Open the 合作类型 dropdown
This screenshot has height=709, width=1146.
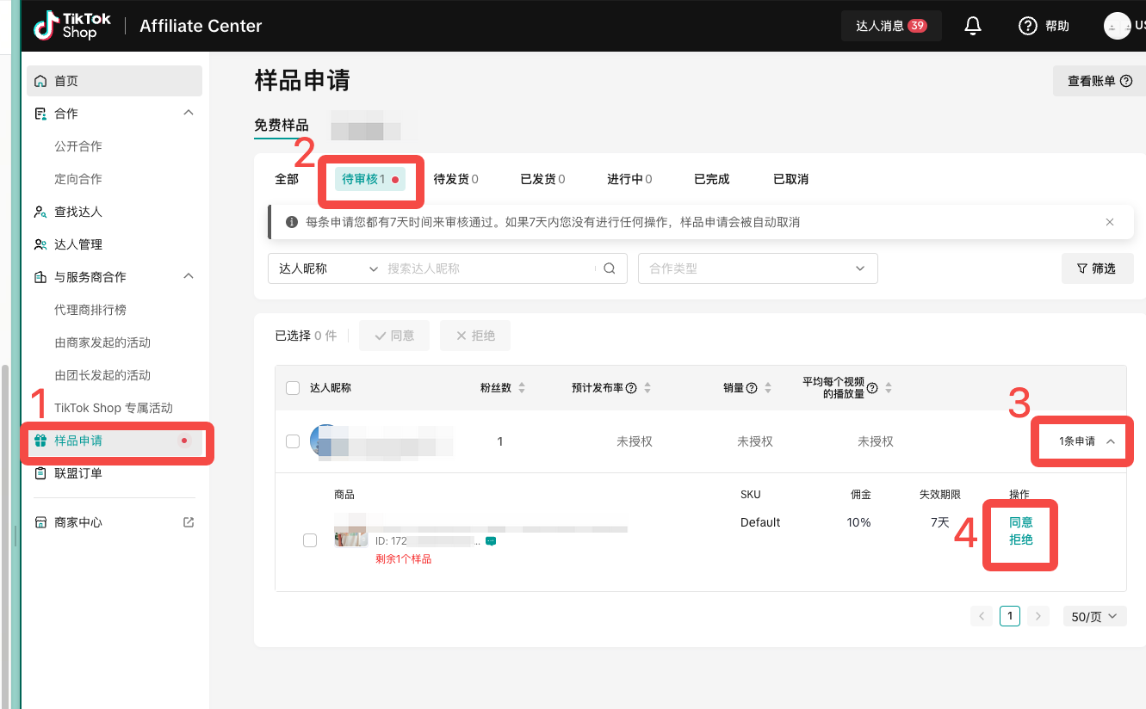tap(757, 268)
